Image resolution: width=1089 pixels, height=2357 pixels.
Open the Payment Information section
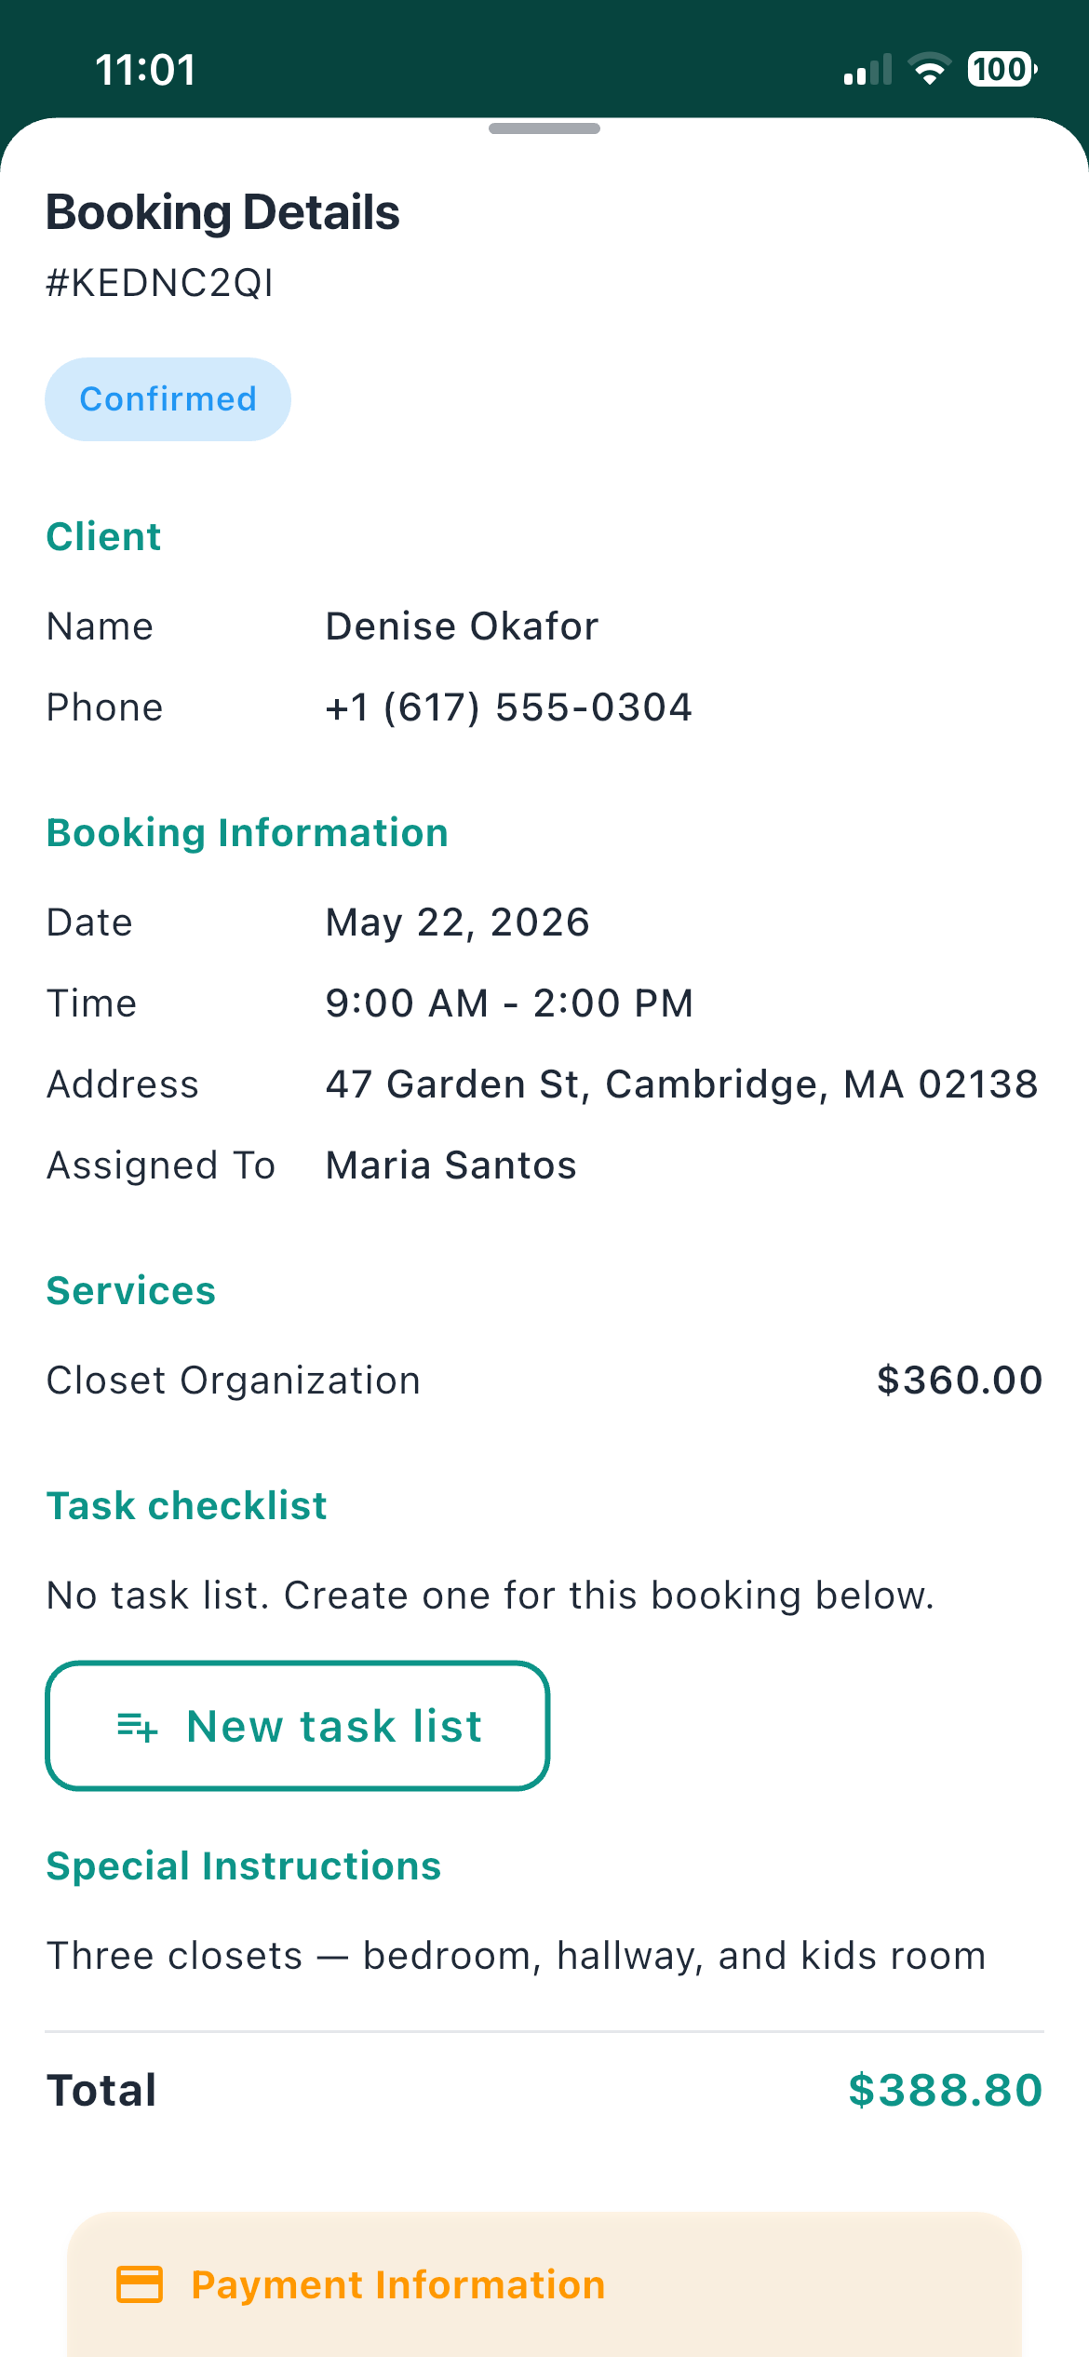pyautogui.click(x=544, y=2285)
